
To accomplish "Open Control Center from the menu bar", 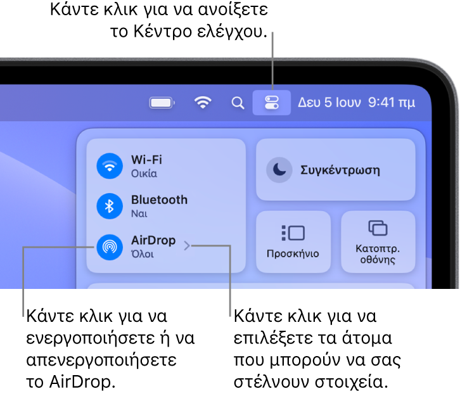I will (272, 103).
